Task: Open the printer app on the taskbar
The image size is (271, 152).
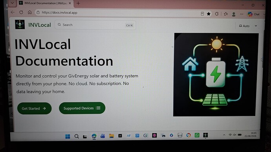Action: tap(180, 135)
